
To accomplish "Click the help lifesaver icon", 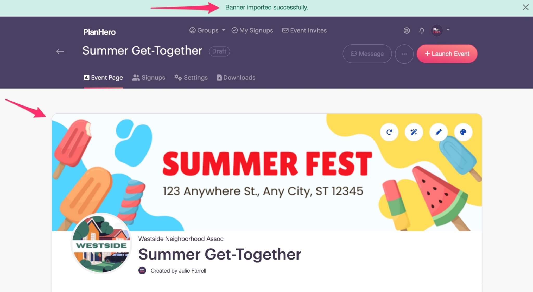I will (407, 30).
